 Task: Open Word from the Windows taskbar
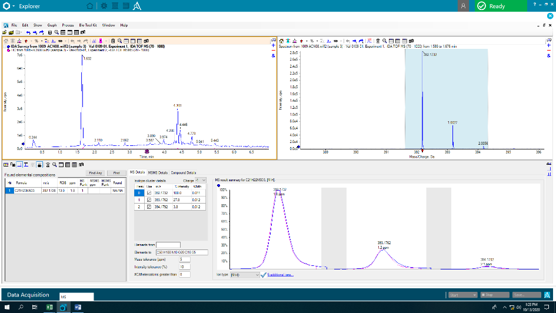[78, 307]
